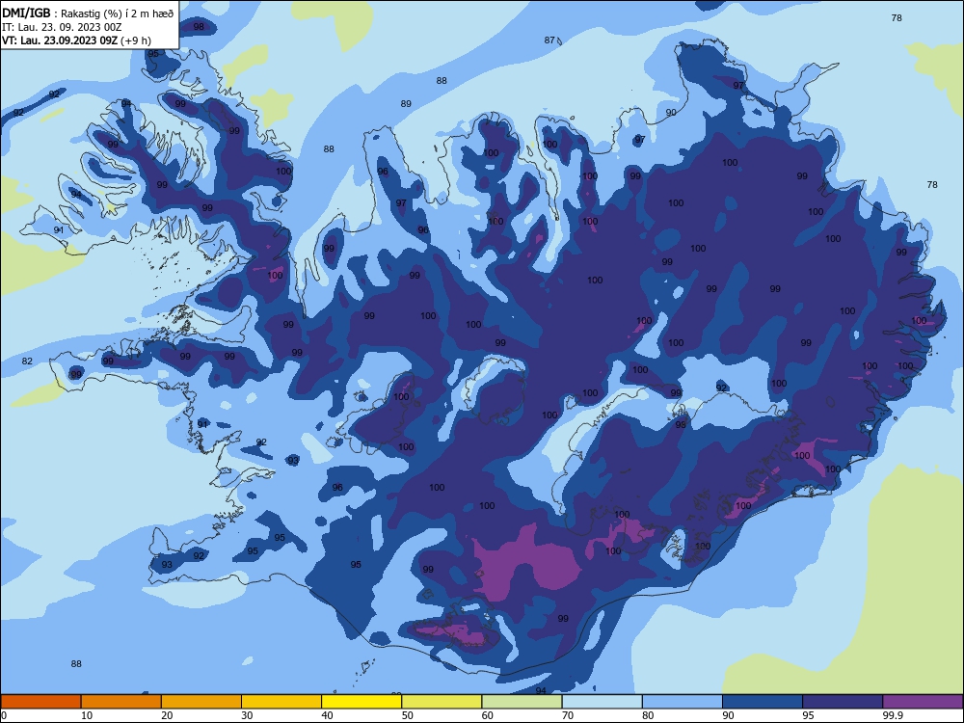Click the legend tick label "40"
Viewport: 964px width, 723px height.
point(327,715)
